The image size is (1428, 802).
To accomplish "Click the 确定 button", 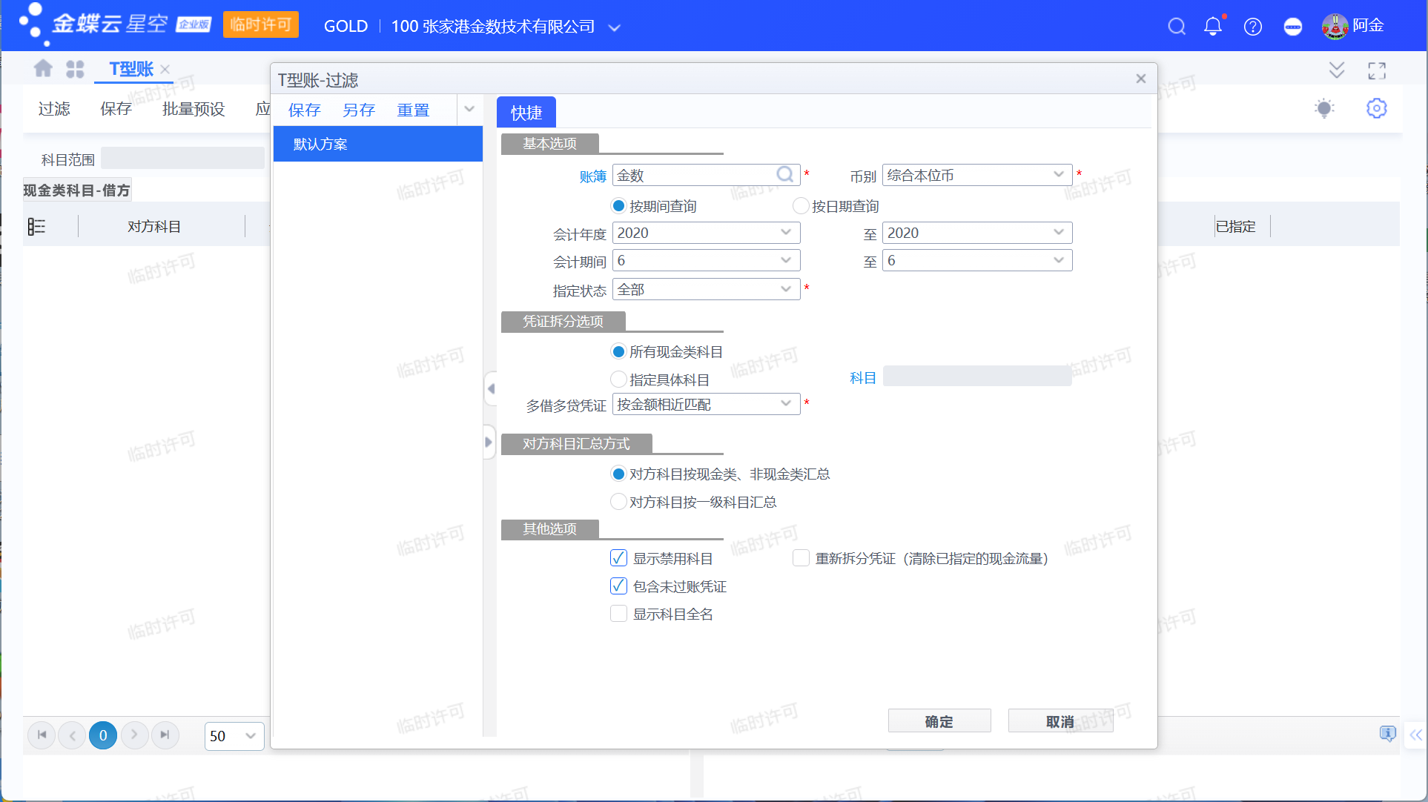I will [x=939, y=721].
